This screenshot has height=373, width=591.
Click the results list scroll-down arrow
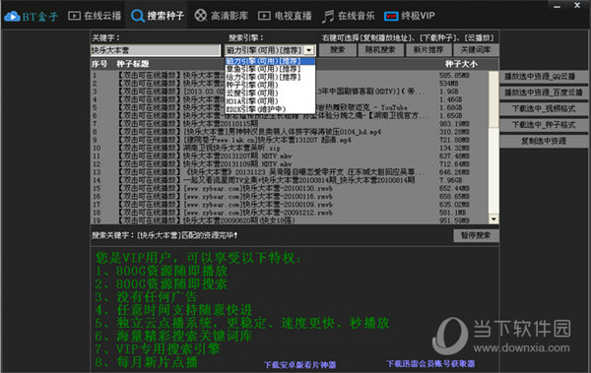coord(493,218)
